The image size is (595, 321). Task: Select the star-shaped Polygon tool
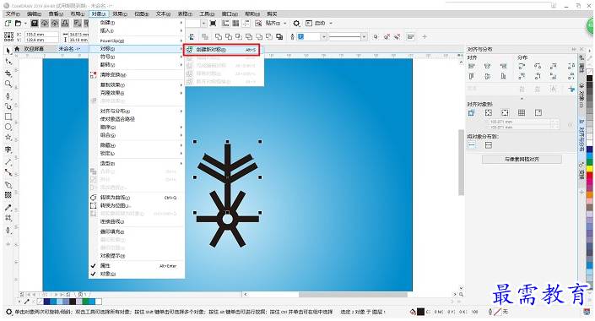click(8, 137)
